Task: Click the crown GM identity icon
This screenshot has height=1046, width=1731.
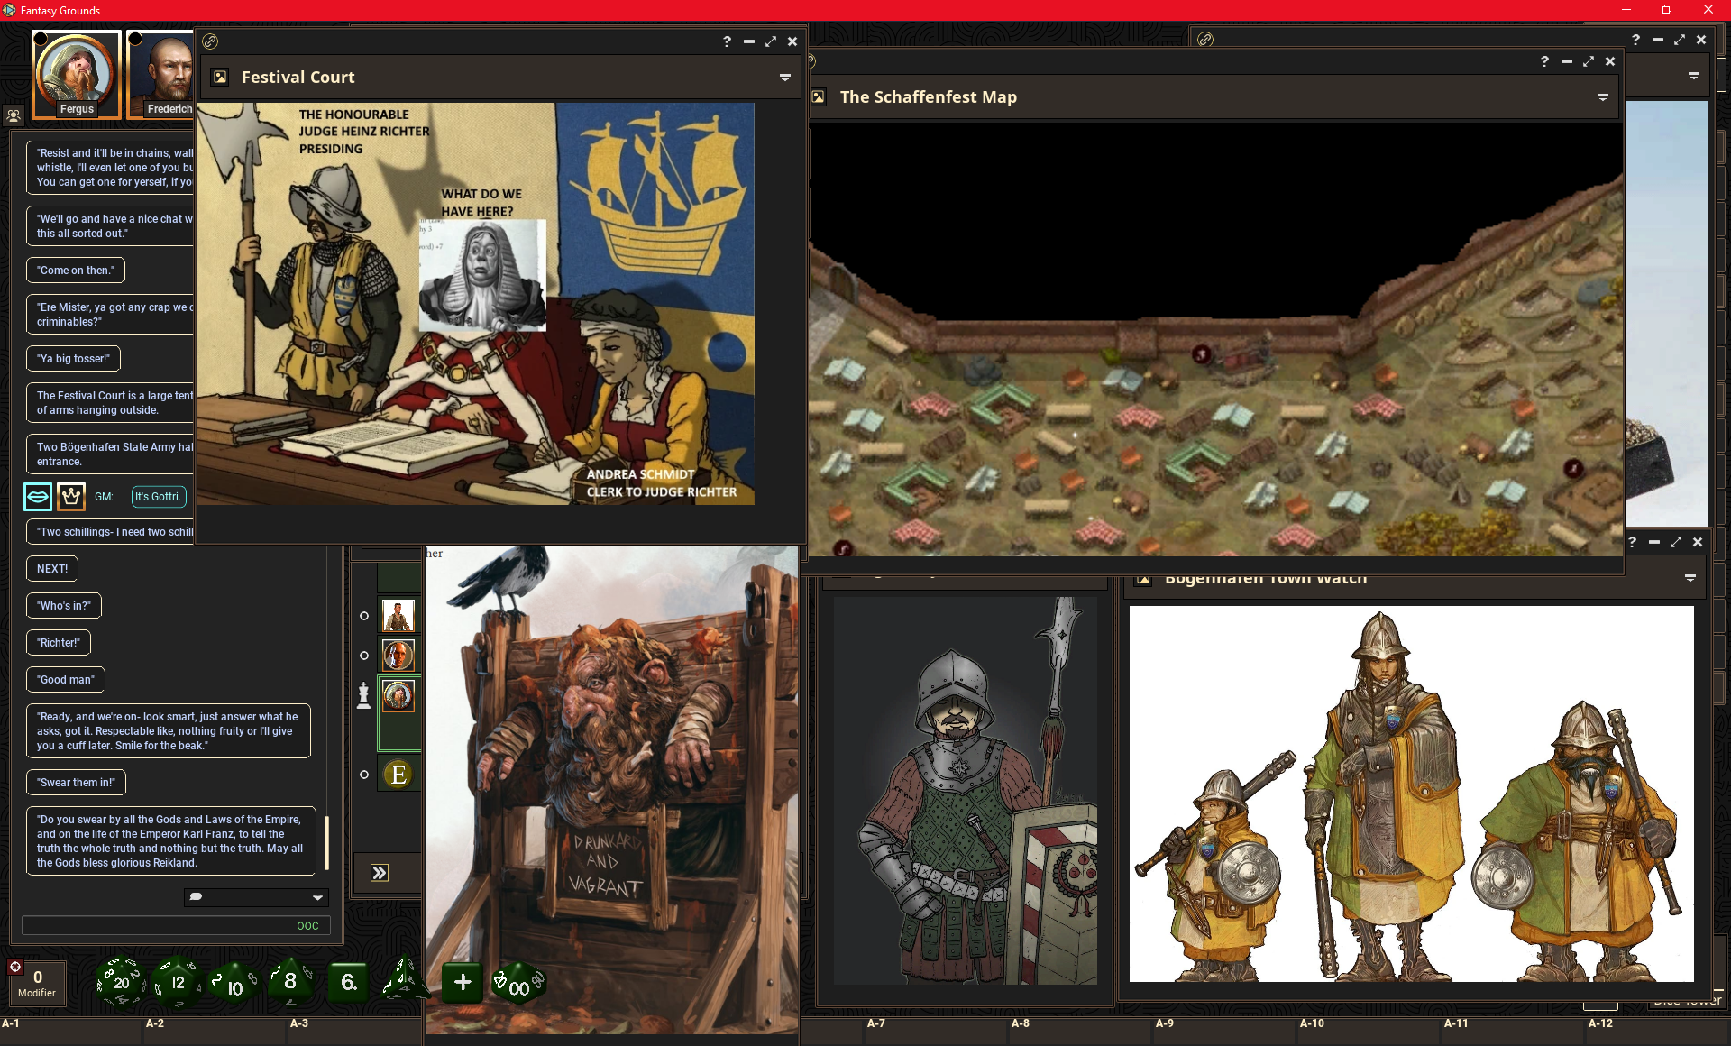Action: [71, 496]
